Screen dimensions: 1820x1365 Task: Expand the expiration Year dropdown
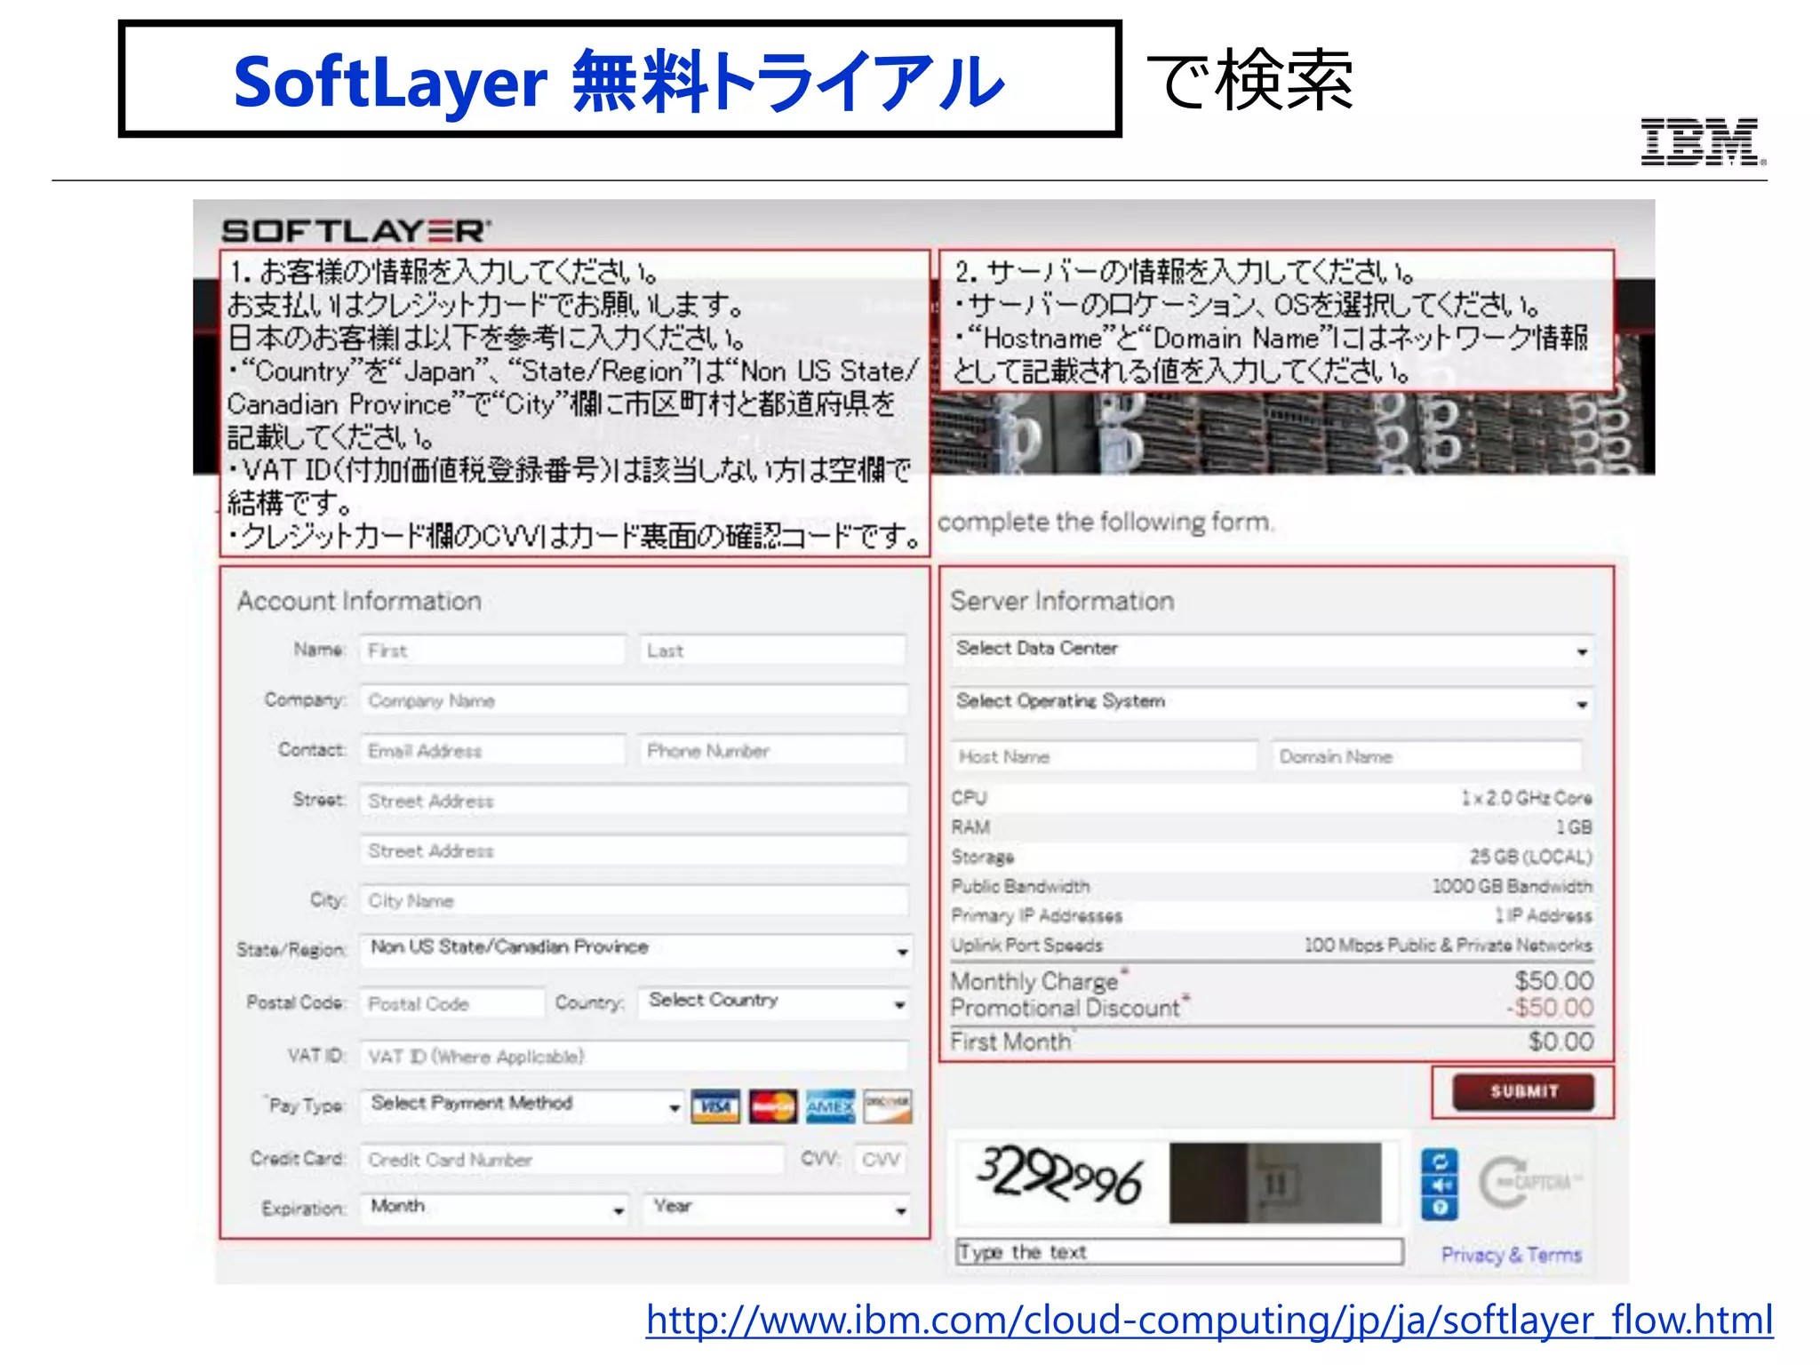[x=778, y=1209]
